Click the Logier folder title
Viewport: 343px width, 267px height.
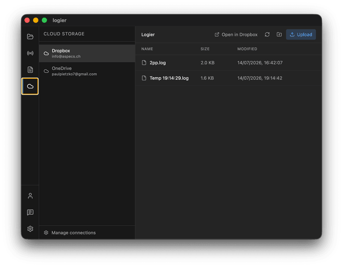click(148, 34)
